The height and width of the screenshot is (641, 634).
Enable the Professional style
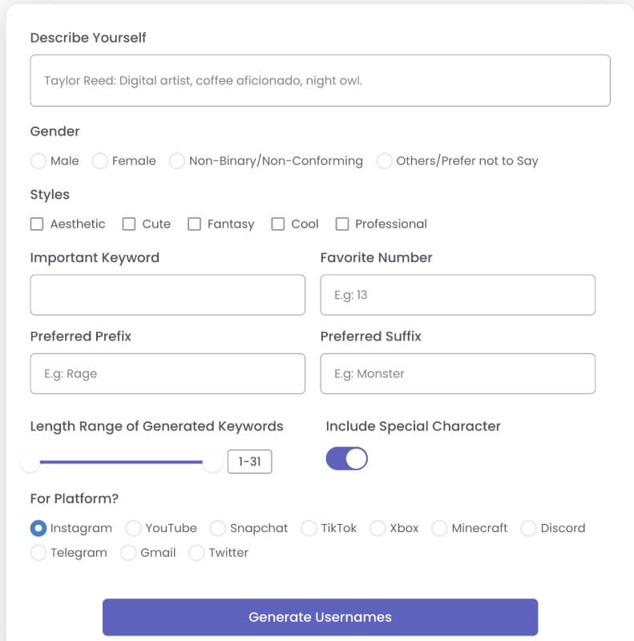pyautogui.click(x=342, y=224)
